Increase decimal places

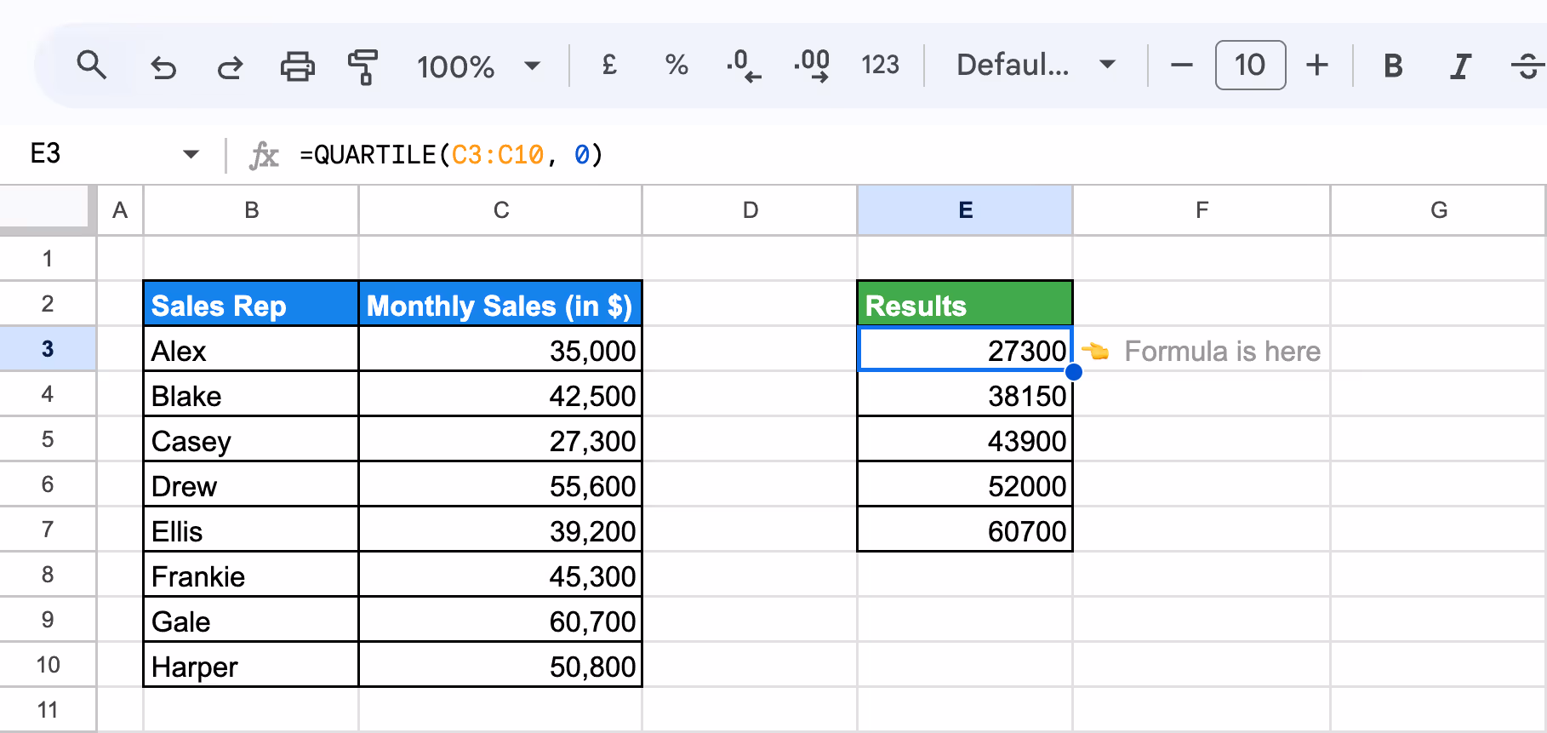click(812, 66)
